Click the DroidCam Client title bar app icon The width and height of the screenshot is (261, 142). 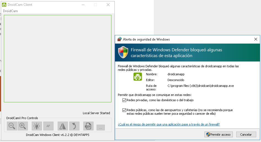(x=4, y=5)
